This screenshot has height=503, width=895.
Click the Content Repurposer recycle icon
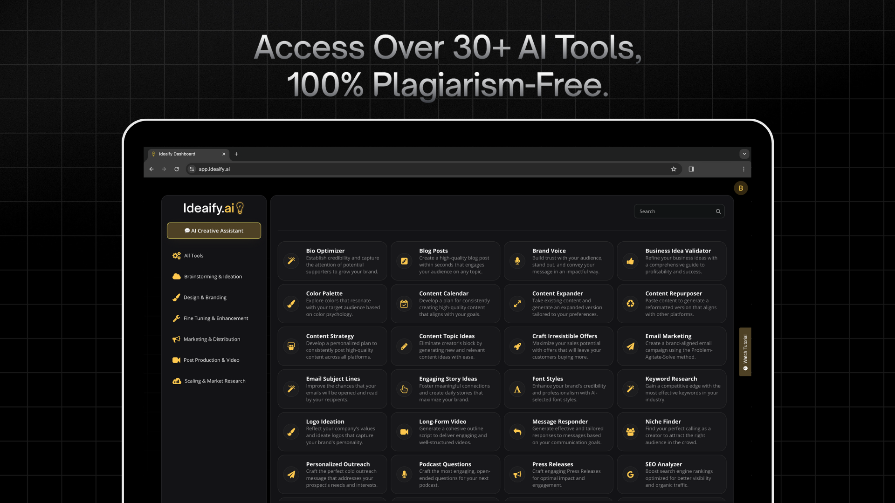point(630,304)
